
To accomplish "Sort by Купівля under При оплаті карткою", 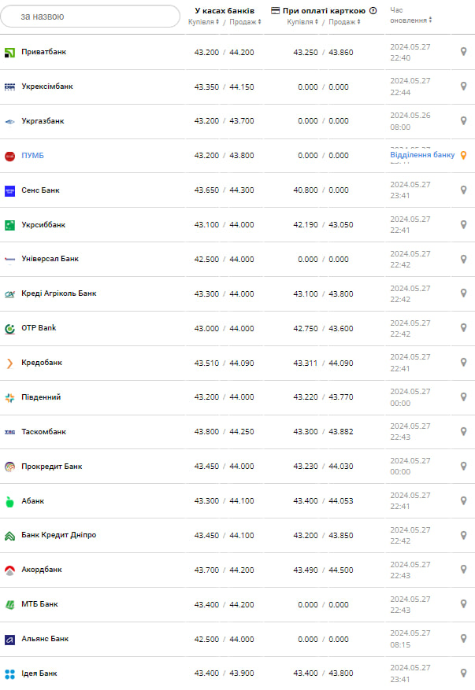I will 302,22.
